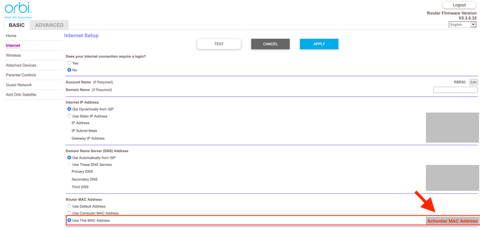Select the BASIC tab
This screenshot has height=230, width=480.
17,25
